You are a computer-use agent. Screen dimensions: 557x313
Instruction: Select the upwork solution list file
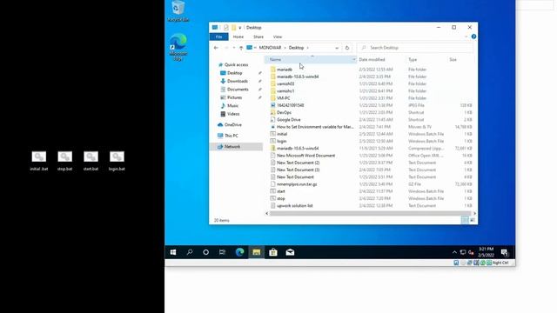tap(294, 206)
